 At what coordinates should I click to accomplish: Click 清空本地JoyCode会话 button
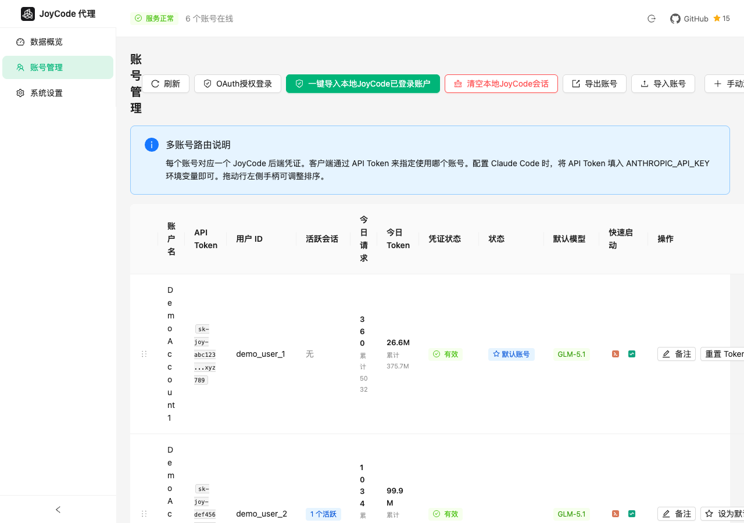click(501, 84)
